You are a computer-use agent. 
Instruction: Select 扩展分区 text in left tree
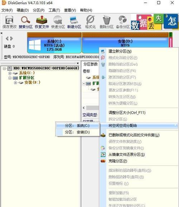27,78
